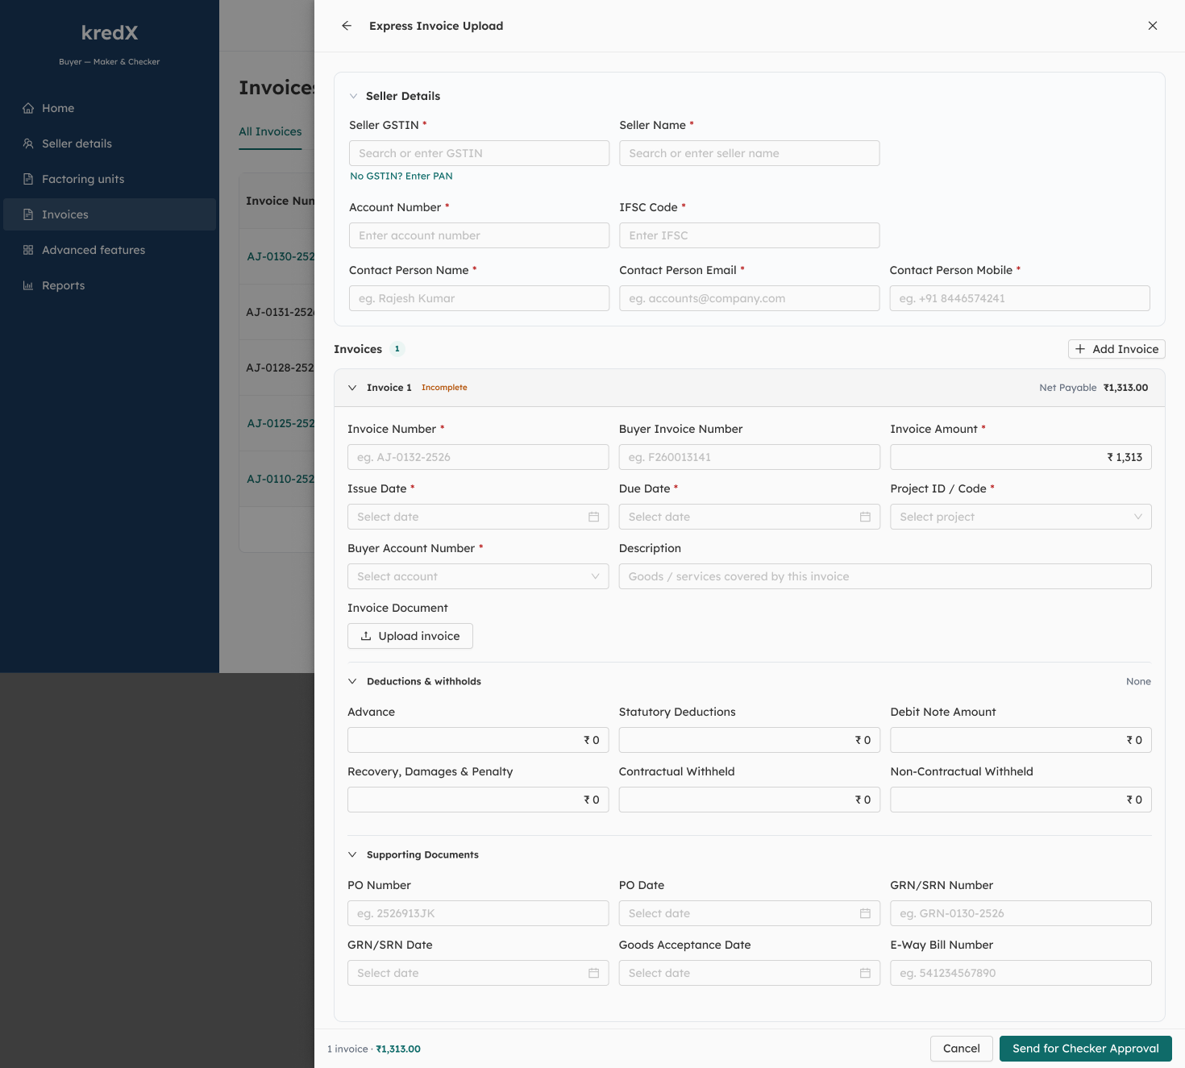The image size is (1185, 1068).
Task: Open calendar icon in Due Date field
Action: click(865, 517)
